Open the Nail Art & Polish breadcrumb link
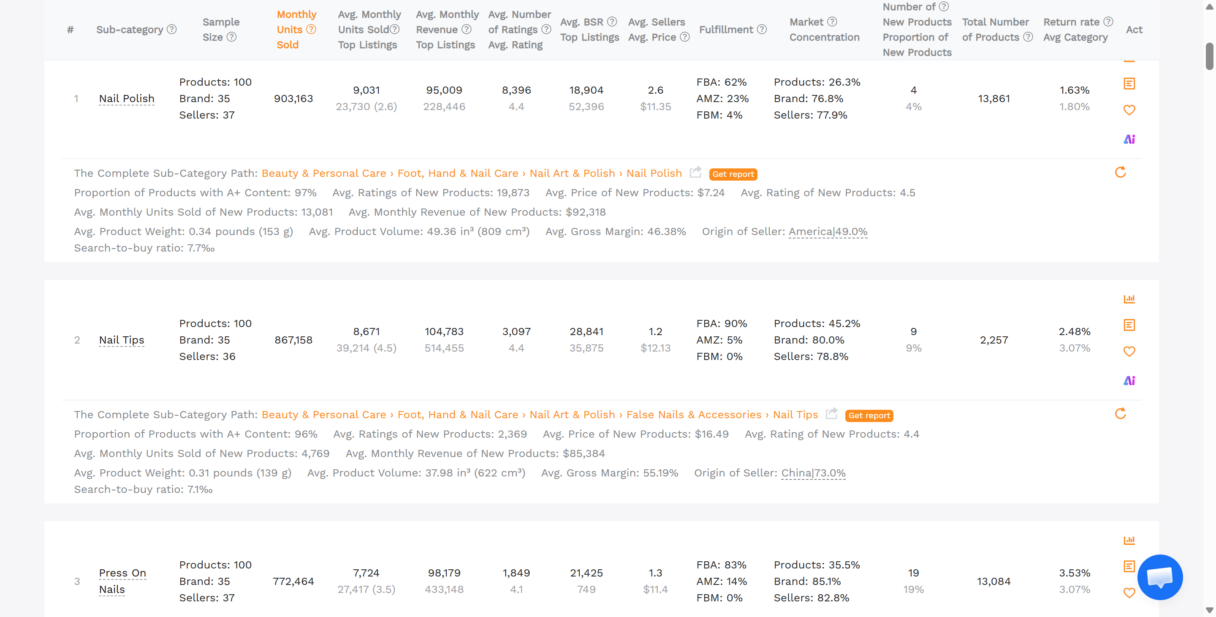 [572, 173]
